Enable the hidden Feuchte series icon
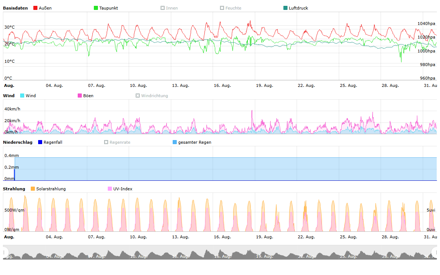This screenshot has height=275, width=440. point(222,8)
